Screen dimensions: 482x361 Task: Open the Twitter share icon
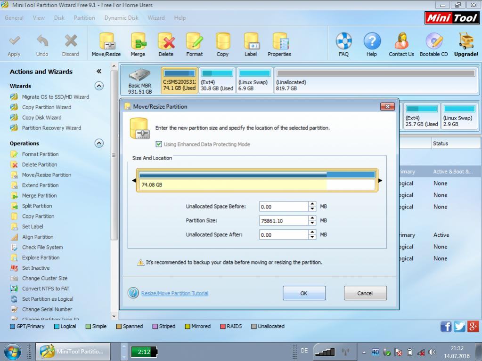[x=459, y=326]
